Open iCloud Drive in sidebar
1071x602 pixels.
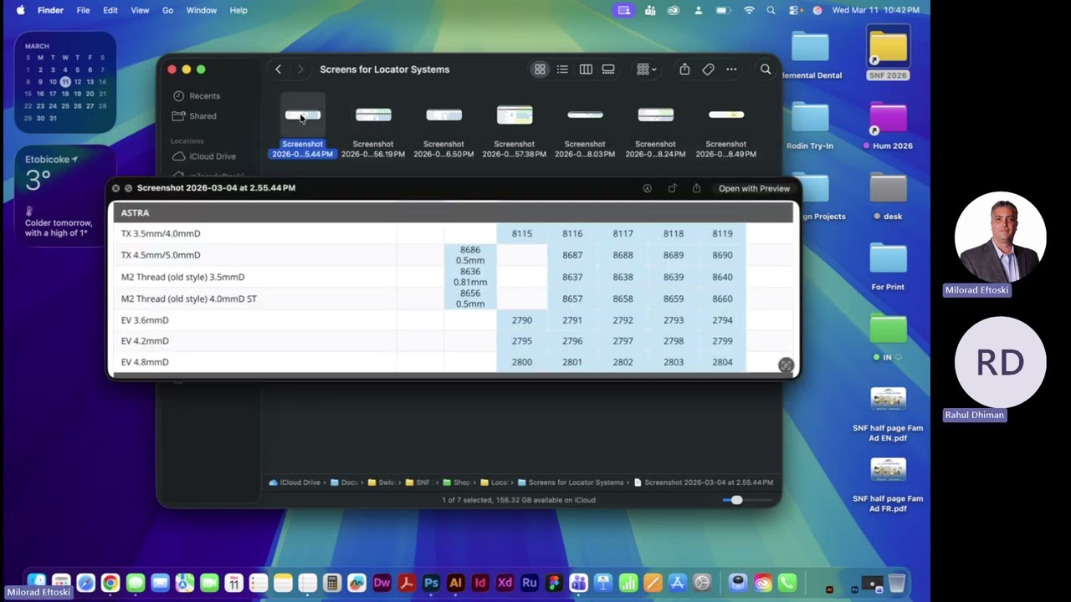(x=203, y=156)
